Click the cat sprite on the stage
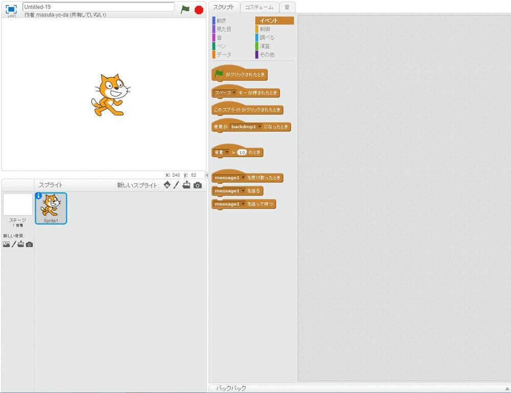This screenshot has height=393, width=511. click(x=110, y=95)
